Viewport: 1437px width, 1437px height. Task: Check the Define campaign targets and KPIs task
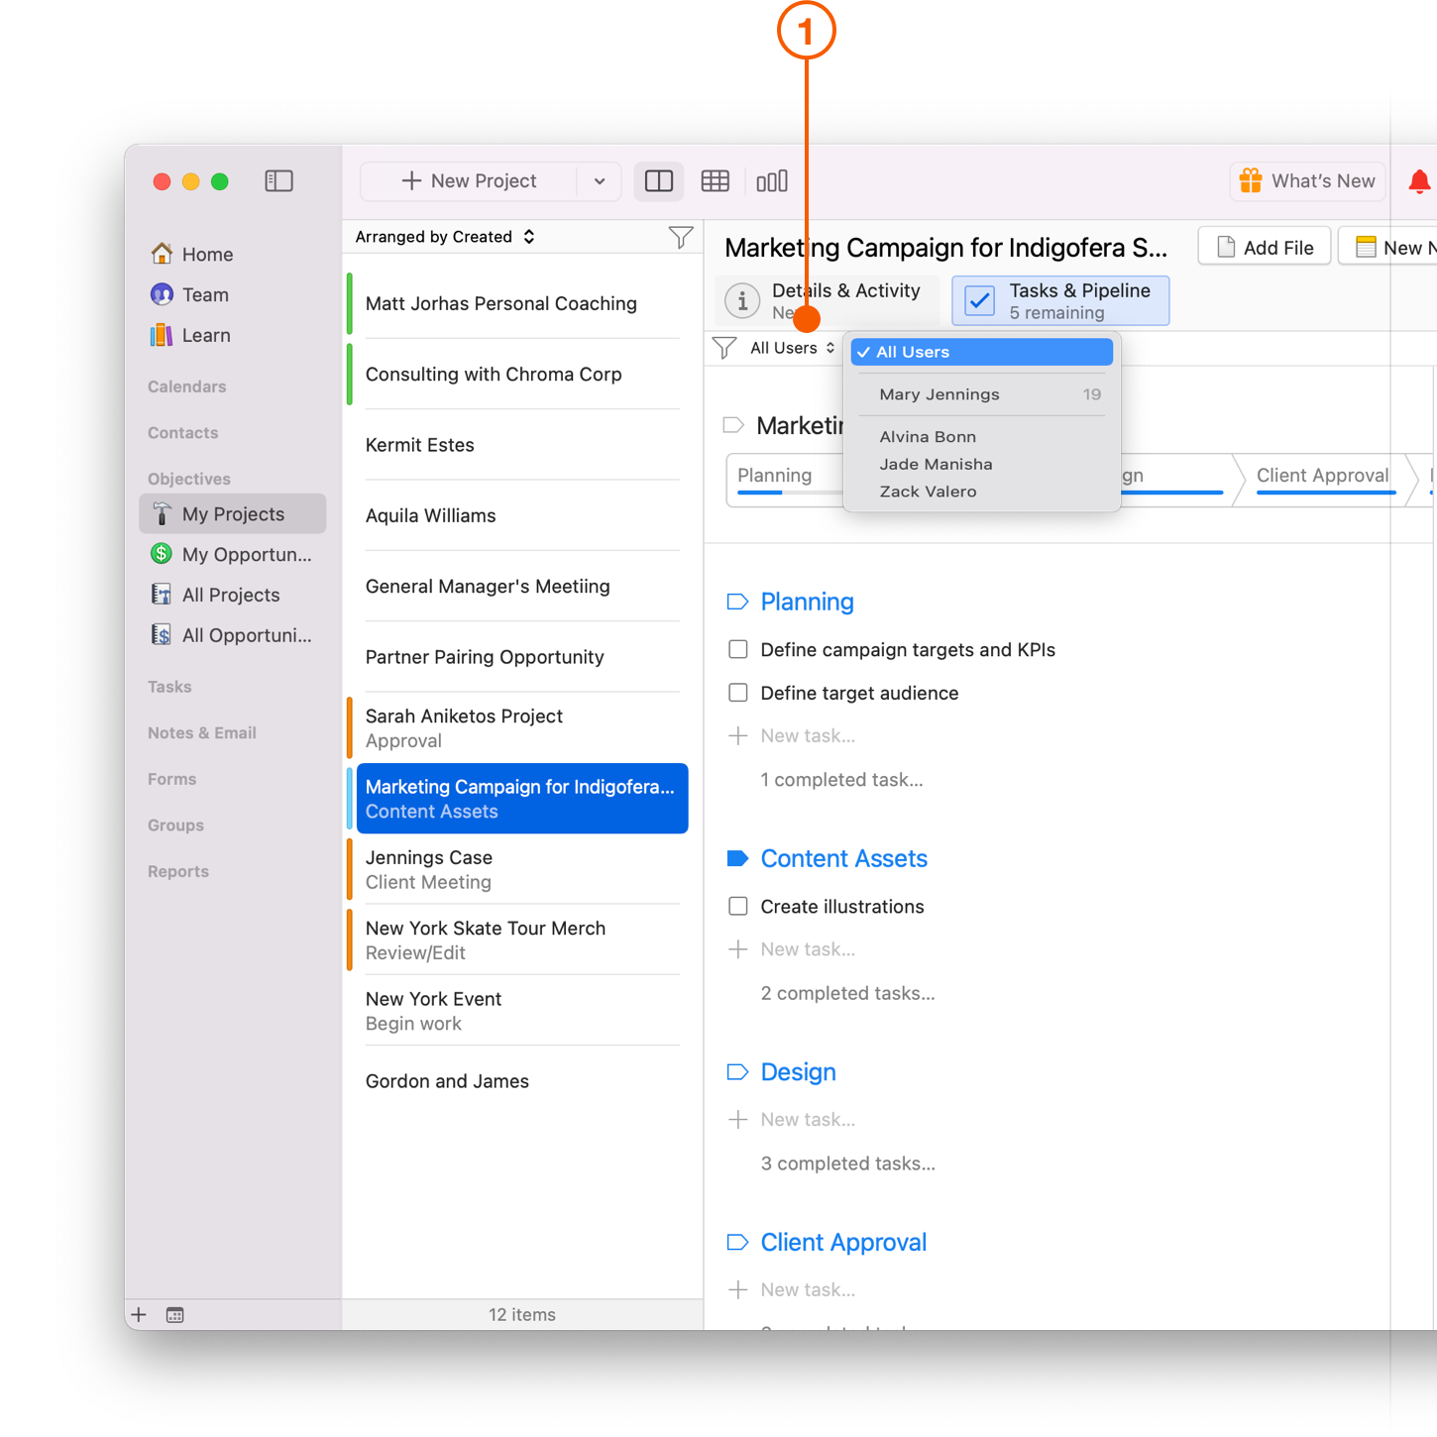click(x=738, y=649)
